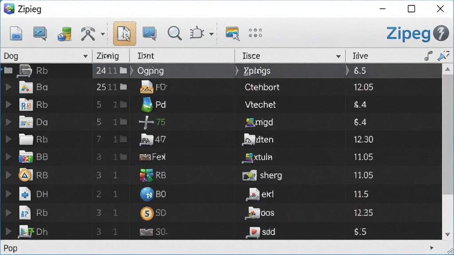Click the new document toolbar icon
Screen dimensions: 454x255
pos(16,34)
